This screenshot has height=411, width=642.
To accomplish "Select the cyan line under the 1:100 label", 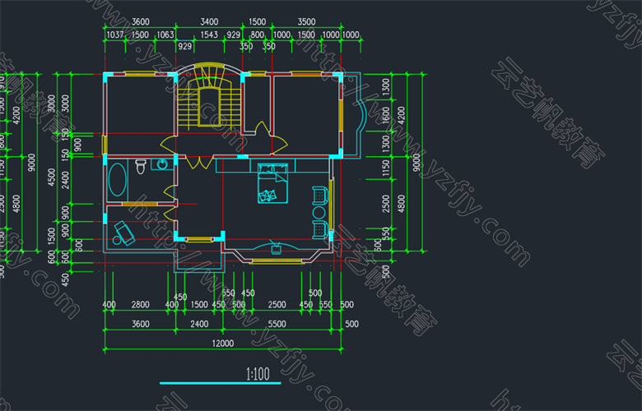I will pos(221,383).
